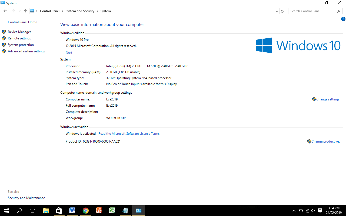Click the forward navigation arrow

(x=13, y=11)
